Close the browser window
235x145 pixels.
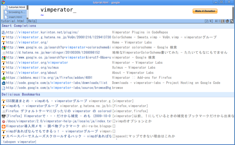click(229, 2)
